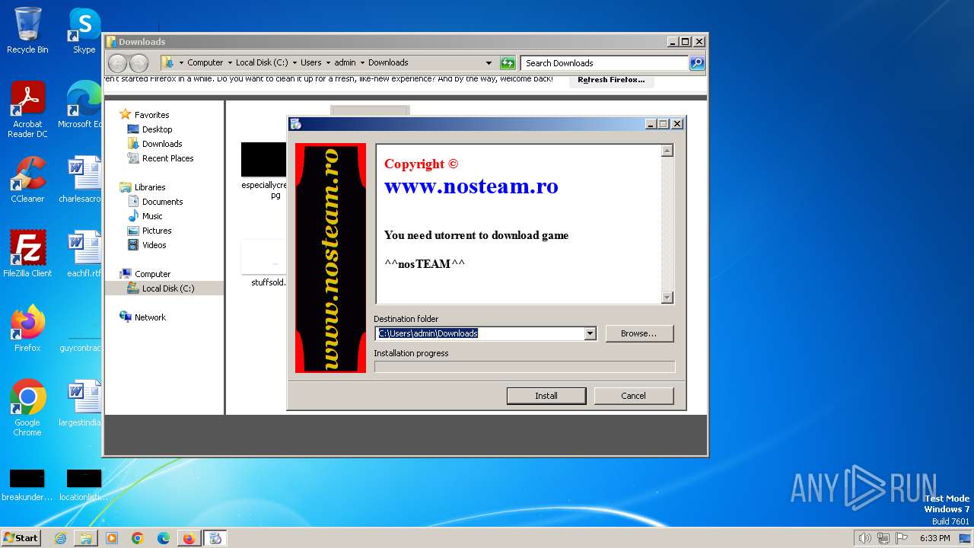Open the Pictures library

pos(157,231)
